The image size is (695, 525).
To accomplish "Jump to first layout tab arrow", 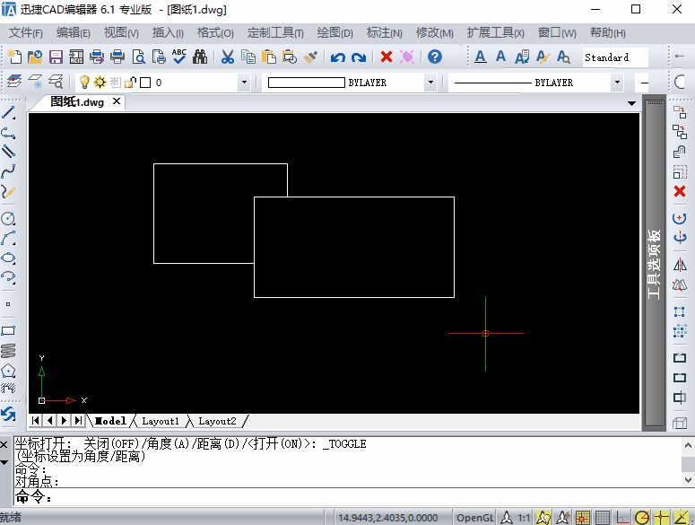I will click(36, 420).
